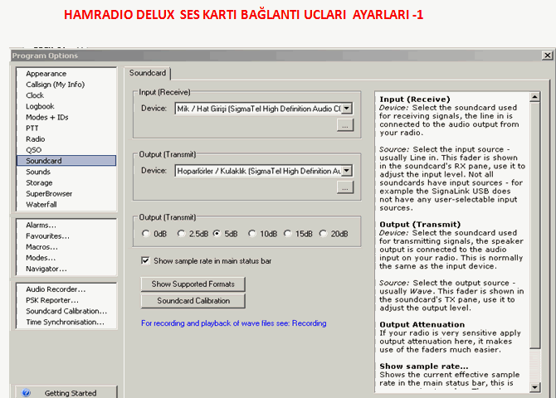Viewport: 556px width, 398px height.
Task: Click the help icon beside Getting Started
Action: pos(26,393)
